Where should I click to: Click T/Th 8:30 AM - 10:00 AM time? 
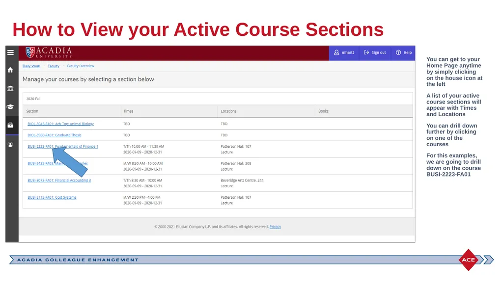pyautogui.click(x=143, y=180)
